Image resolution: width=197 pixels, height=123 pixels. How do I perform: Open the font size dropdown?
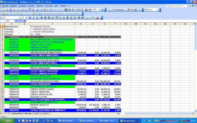click(x=26, y=18)
